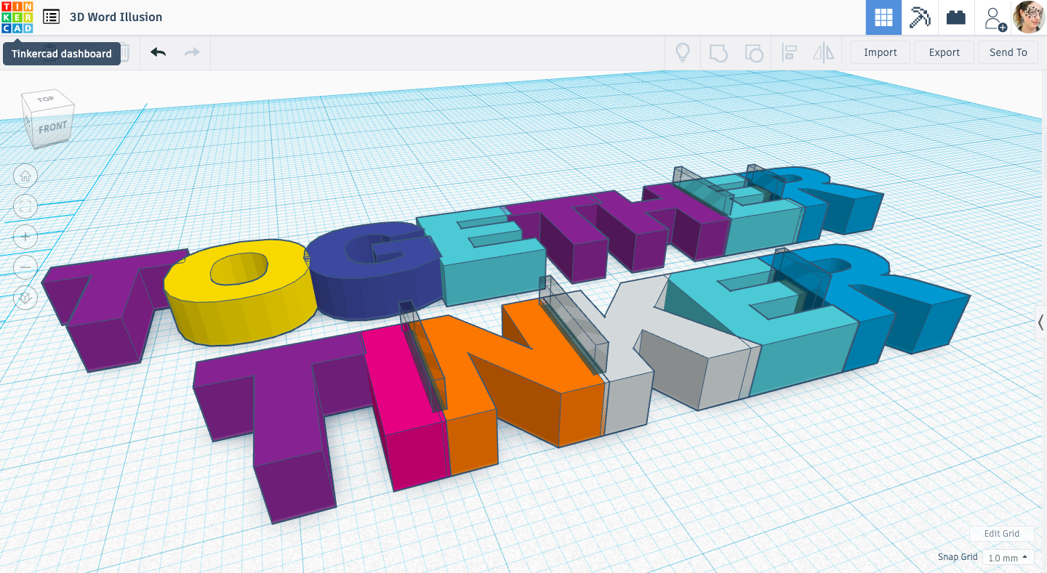Click the Import button

click(880, 52)
